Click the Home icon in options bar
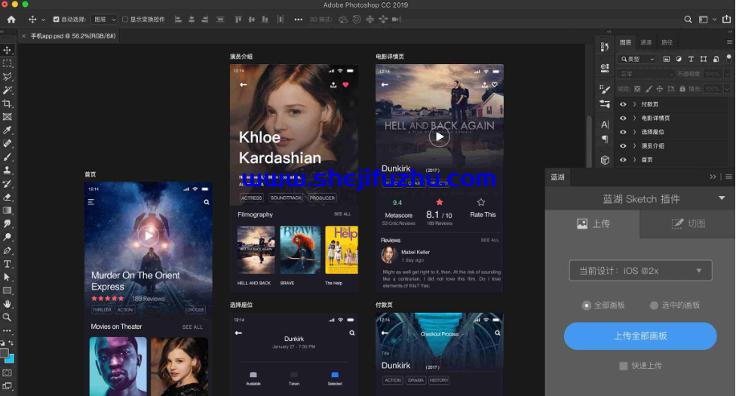Image resolution: width=736 pixels, height=396 pixels. 11,20
